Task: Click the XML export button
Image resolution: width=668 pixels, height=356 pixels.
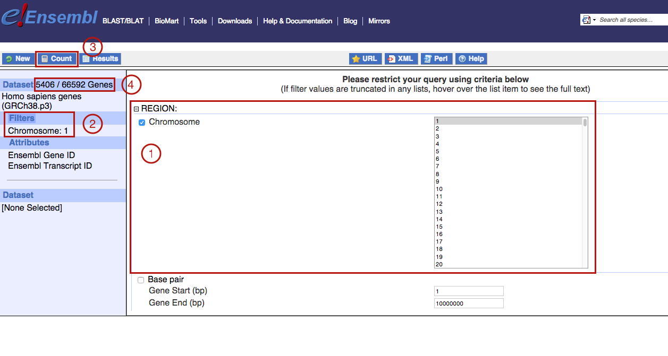Action: coord(401,59)
